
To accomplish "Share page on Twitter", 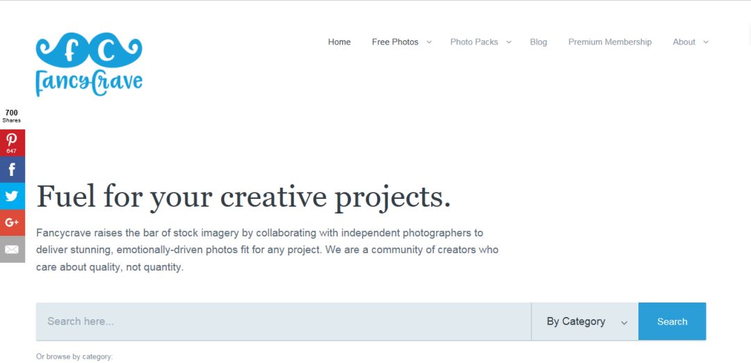I will pos(12,196).
